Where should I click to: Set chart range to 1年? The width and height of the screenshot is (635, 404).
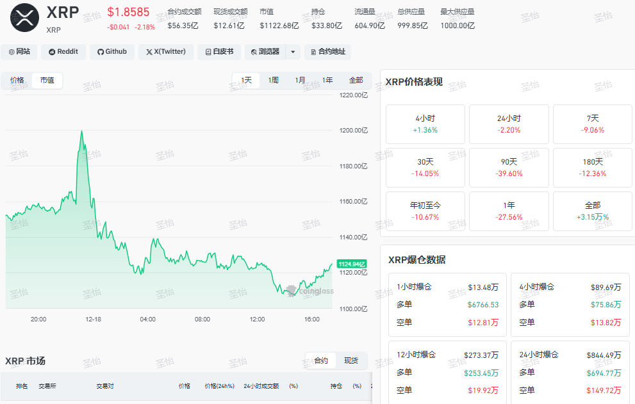pos(327,80)
